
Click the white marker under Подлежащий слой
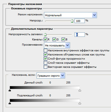point(80,103)
